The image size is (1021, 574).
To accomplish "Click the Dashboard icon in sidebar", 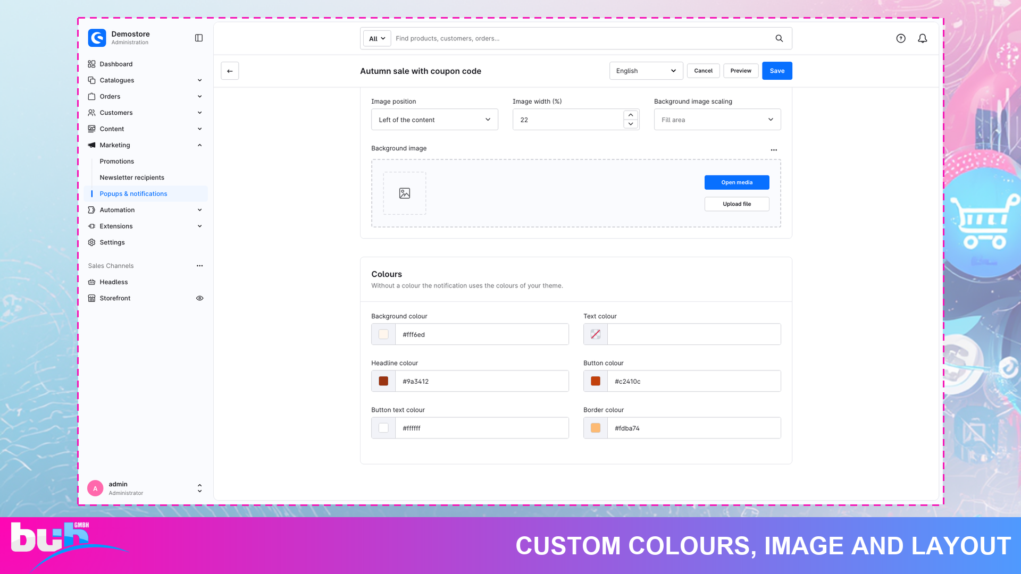I will 91,64.
